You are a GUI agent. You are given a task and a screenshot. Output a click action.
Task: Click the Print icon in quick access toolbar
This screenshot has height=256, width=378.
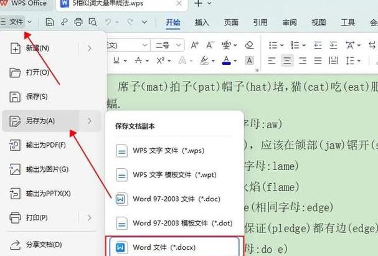pyautogui.click(x=78, y=22)
